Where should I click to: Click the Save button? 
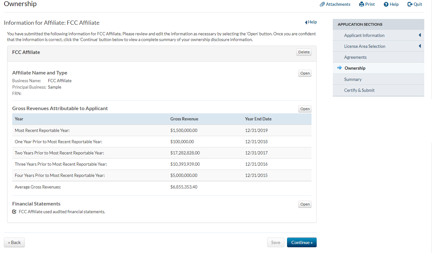(x=275, y=242)
